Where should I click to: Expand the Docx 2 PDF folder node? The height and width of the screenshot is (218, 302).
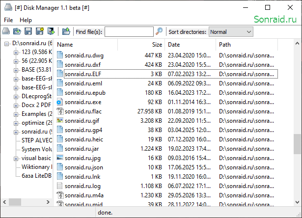[x=16, y=106]
